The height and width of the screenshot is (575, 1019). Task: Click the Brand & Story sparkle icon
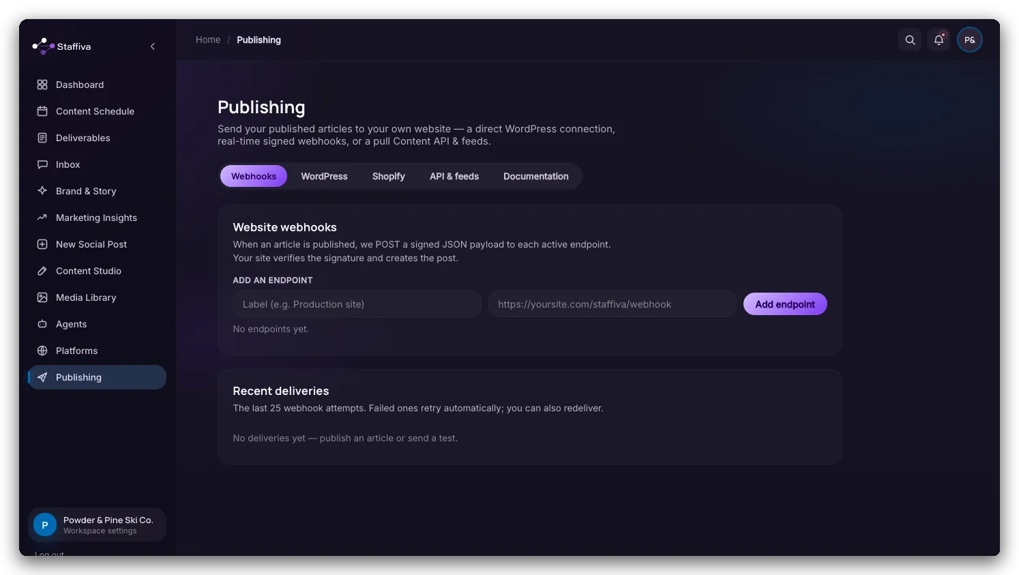point(42,191)
